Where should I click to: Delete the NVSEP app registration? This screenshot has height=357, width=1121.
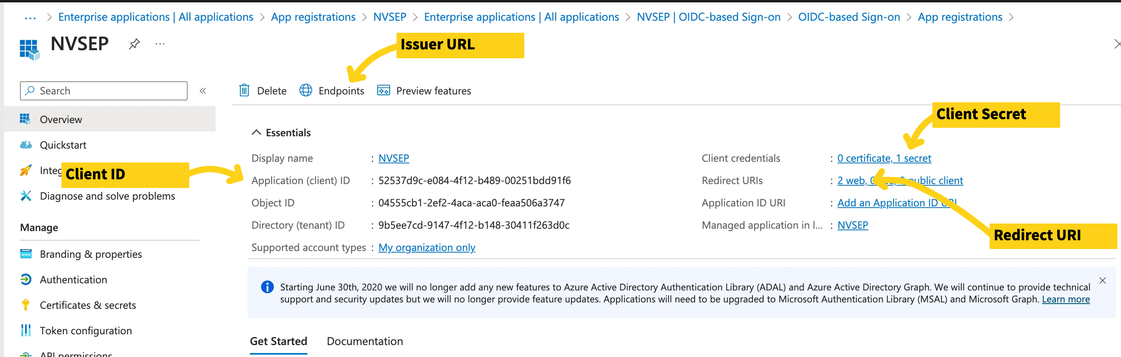(263, 91)
